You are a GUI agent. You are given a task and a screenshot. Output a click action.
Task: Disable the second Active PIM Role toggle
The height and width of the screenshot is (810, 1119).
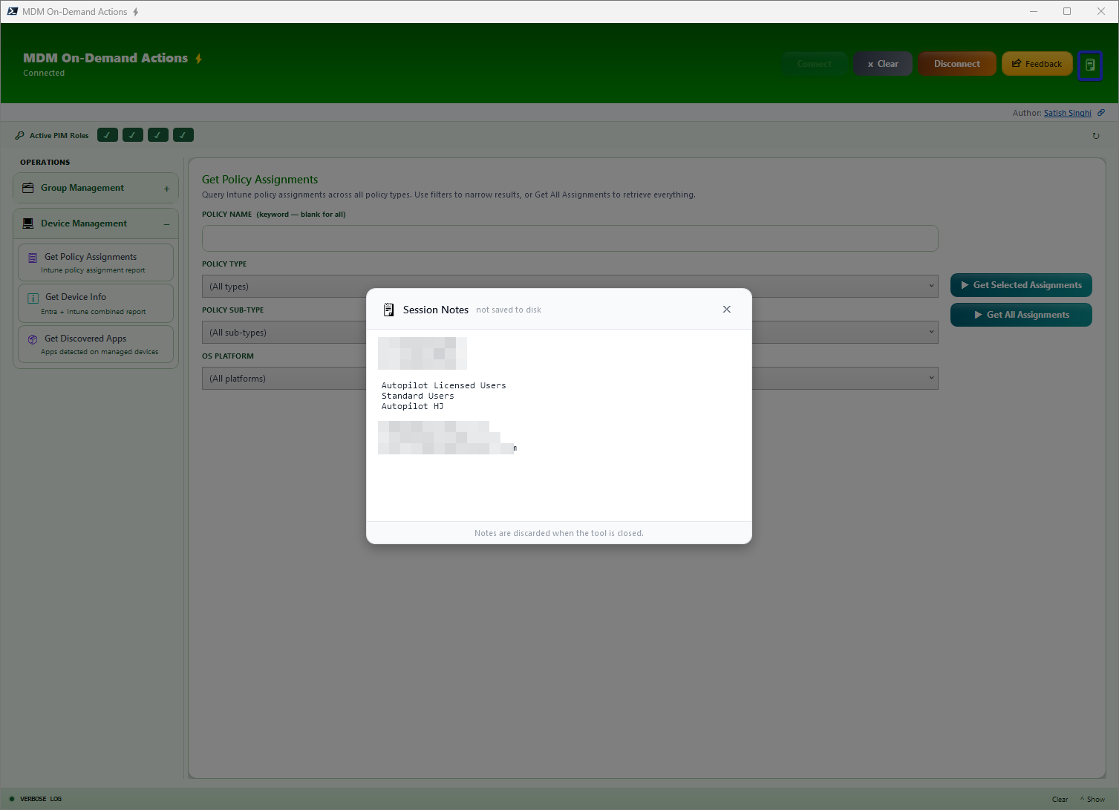click(x=132, y=134)
